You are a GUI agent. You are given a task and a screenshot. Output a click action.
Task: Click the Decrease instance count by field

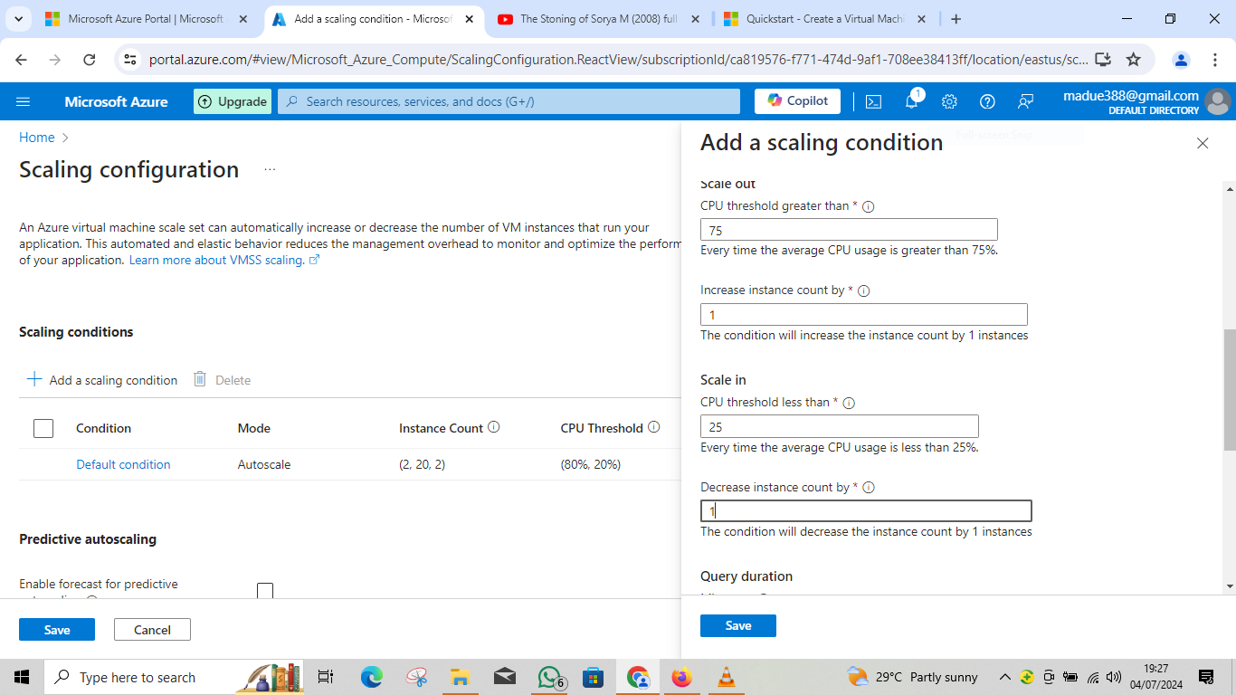(866, 511)
